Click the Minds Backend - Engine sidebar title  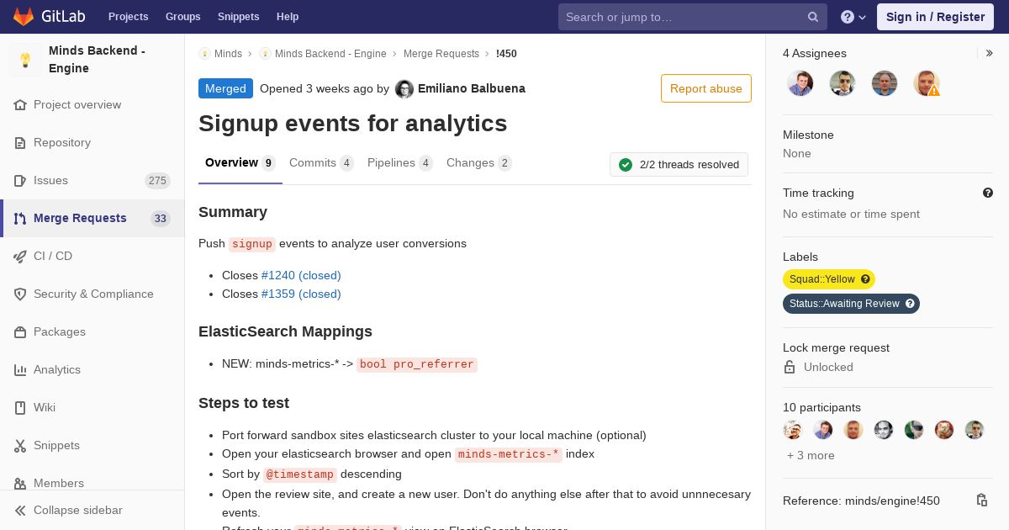[97, 60]
